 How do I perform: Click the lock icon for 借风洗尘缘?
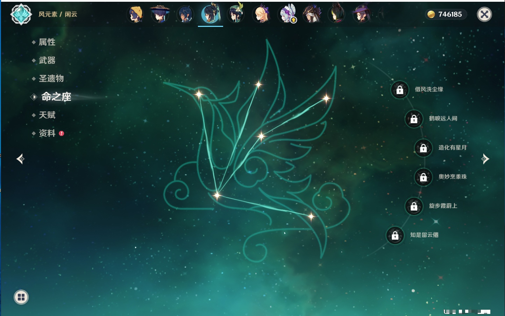pyautogui.click(x=400, y=90)
